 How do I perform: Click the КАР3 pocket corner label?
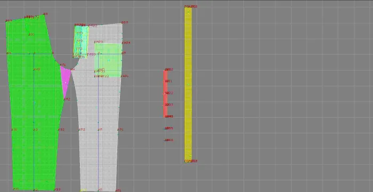[99, 42]
